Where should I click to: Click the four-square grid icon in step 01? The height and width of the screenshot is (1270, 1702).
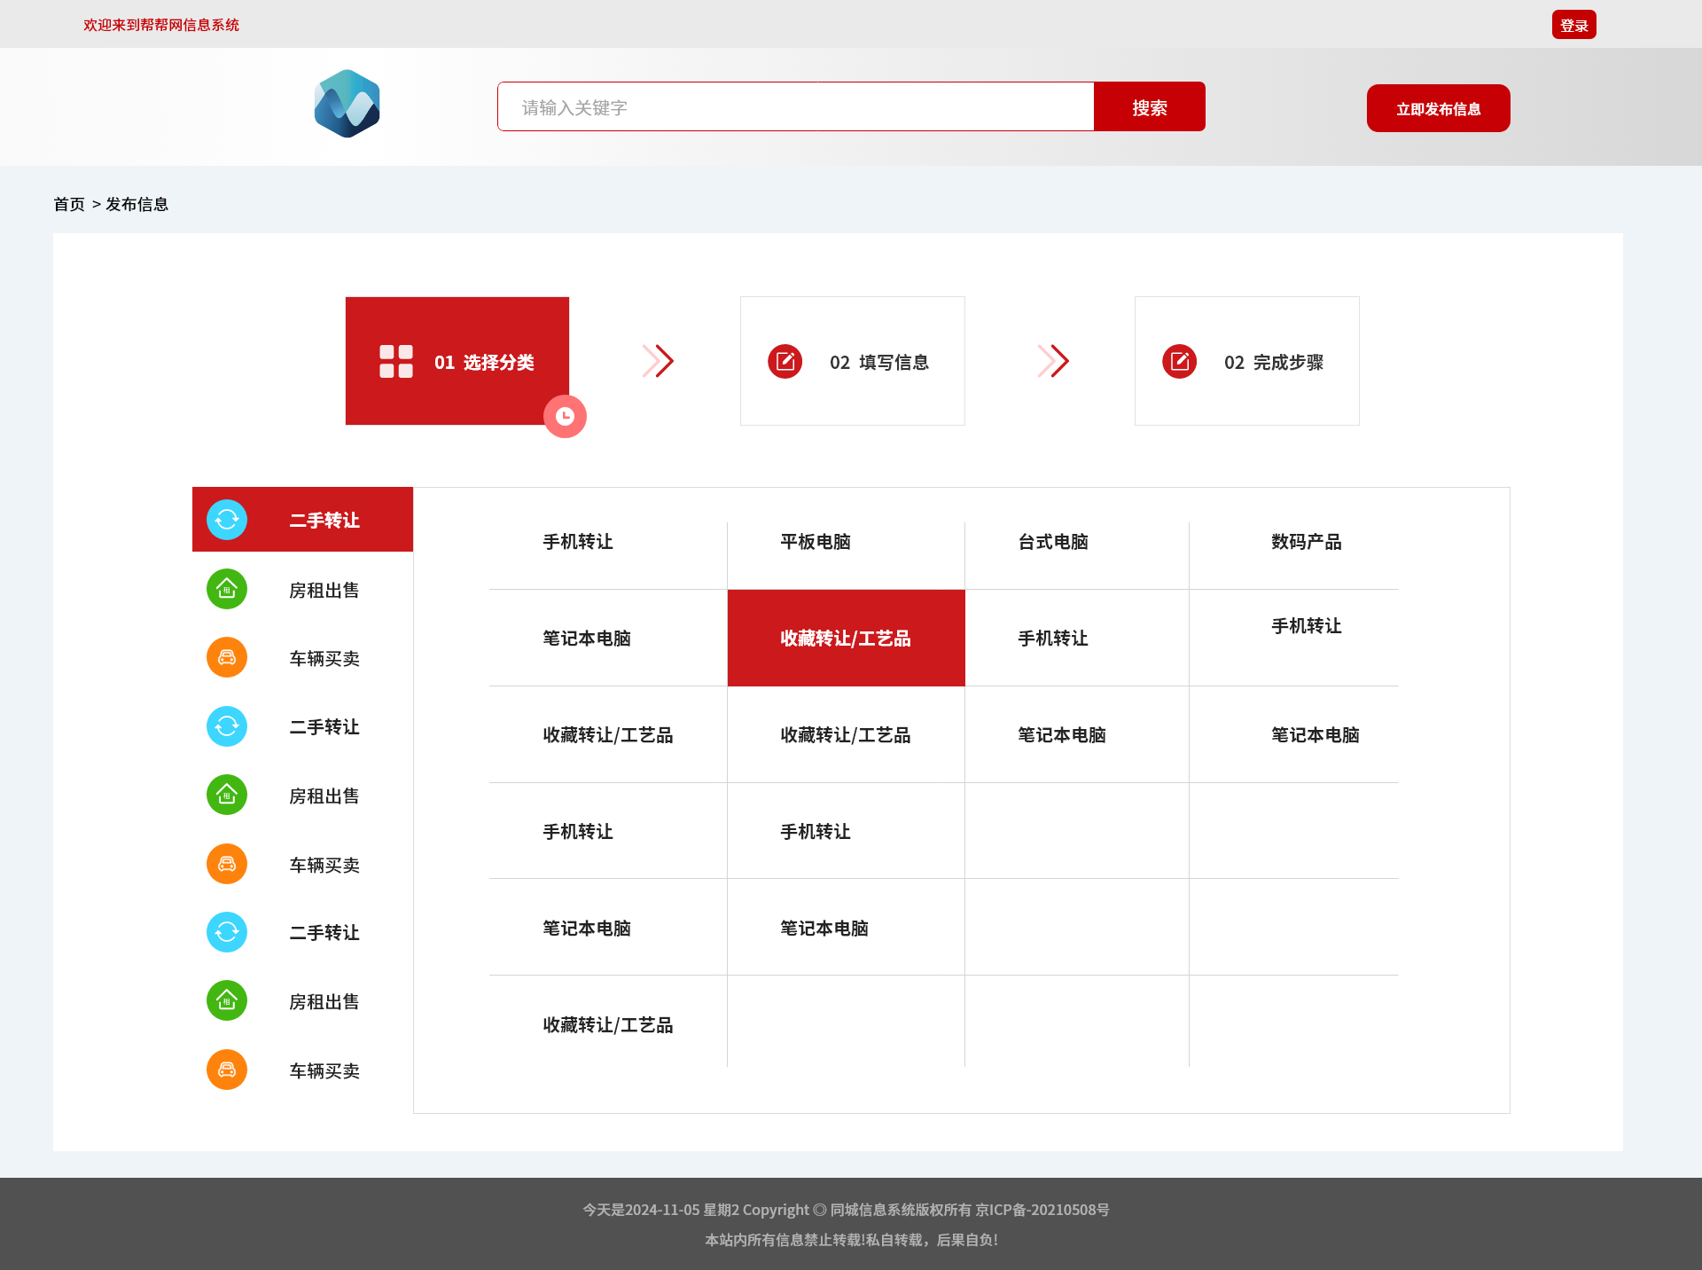point(396,362)
